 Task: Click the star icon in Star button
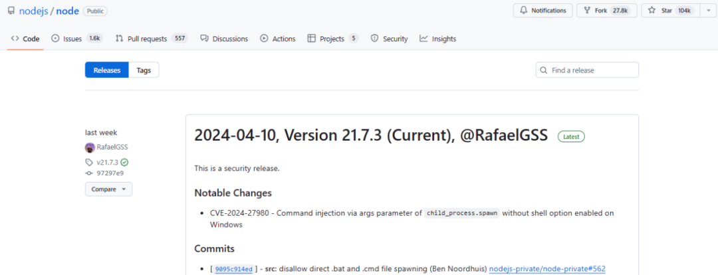click(653, 11)
